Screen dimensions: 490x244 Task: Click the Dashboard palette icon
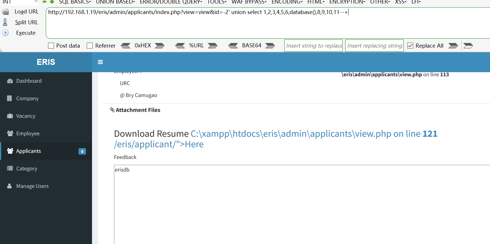point(10,81)
